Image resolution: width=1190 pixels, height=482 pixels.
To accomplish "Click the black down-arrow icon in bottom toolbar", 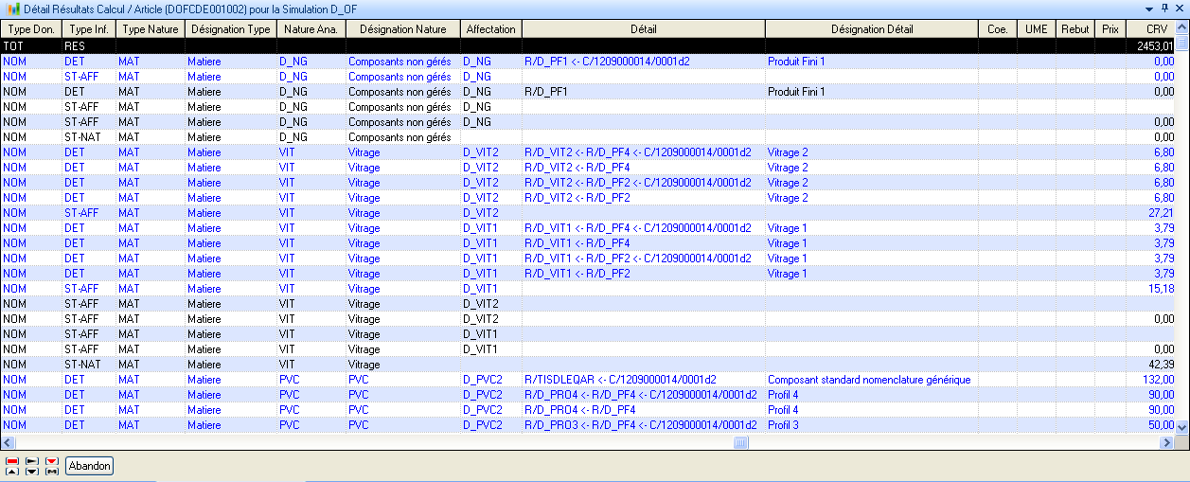I will 32,471.
